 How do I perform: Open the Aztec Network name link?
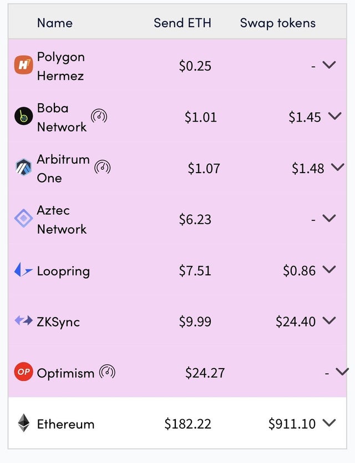(x=62, y=220)
